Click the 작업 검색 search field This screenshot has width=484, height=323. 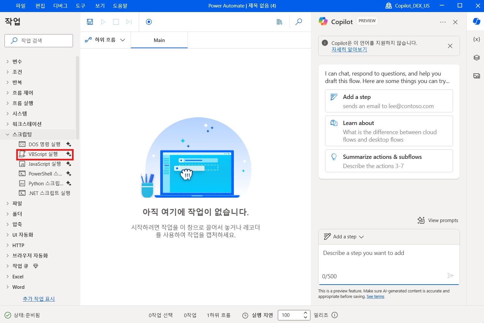pos(39,41)
